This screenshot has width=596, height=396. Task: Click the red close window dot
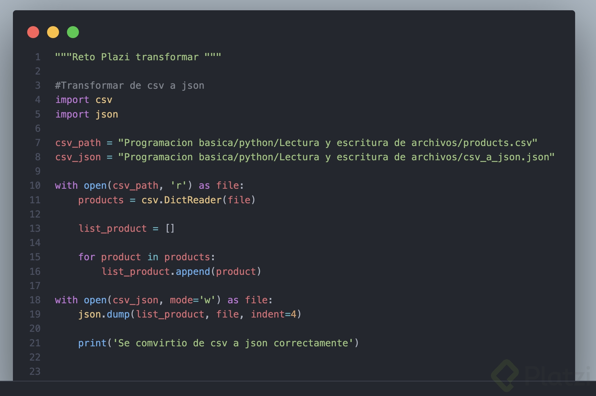(x=33, y=32)
